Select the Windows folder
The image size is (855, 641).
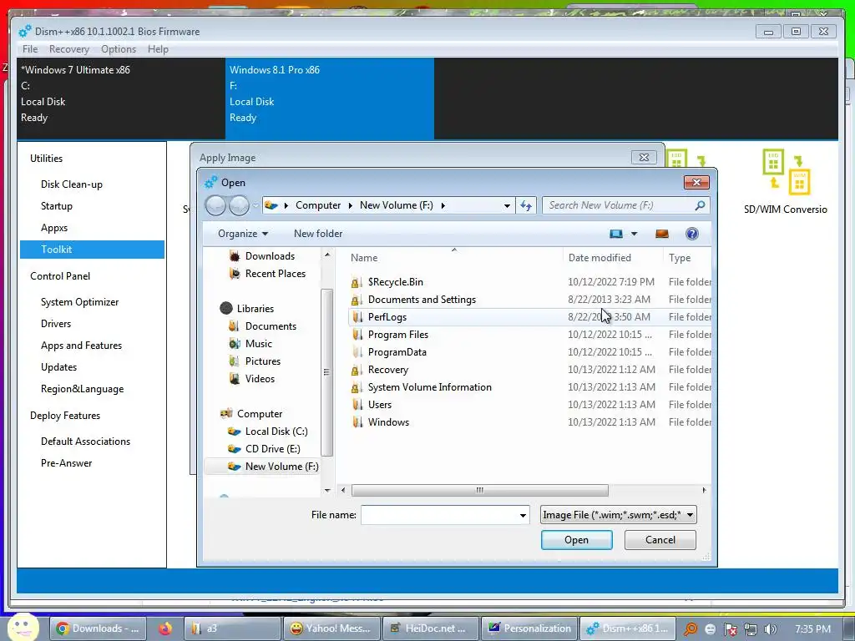[388, 421]
